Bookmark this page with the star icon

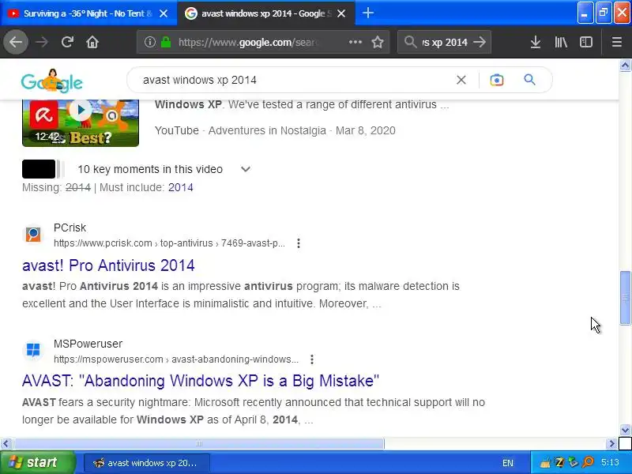click(x=378, y=42)
